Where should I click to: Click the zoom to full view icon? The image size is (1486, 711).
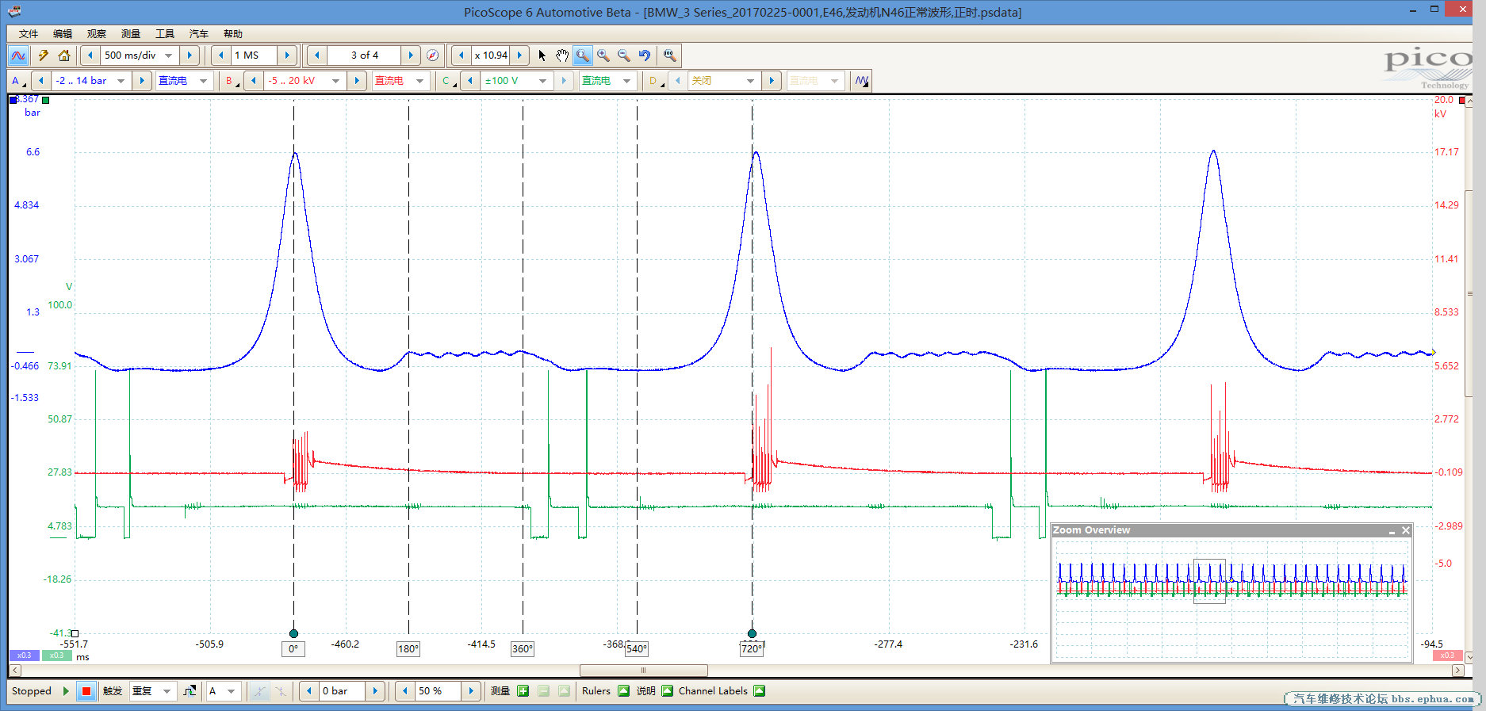[670, 55]
